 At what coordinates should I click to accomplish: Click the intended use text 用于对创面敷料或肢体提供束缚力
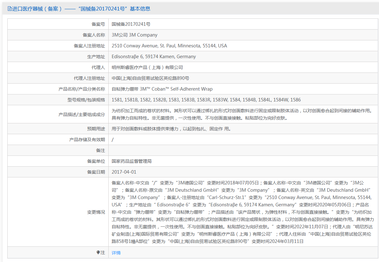(171, 129)
